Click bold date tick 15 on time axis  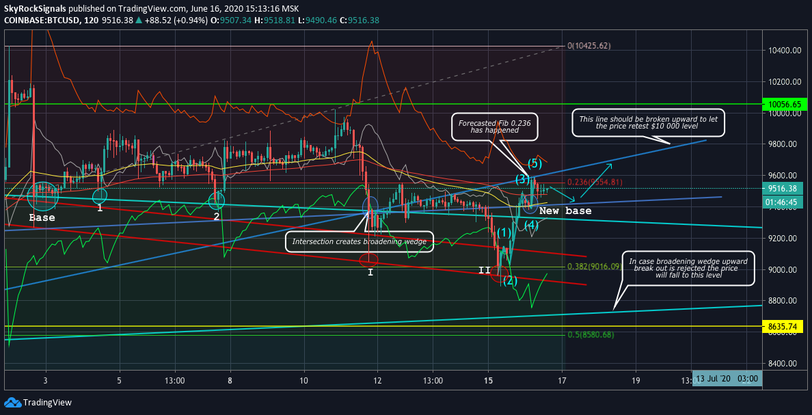488,379
